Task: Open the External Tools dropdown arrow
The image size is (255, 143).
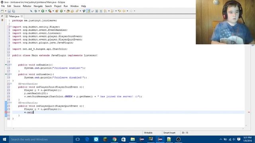Action: coord(53,11)
